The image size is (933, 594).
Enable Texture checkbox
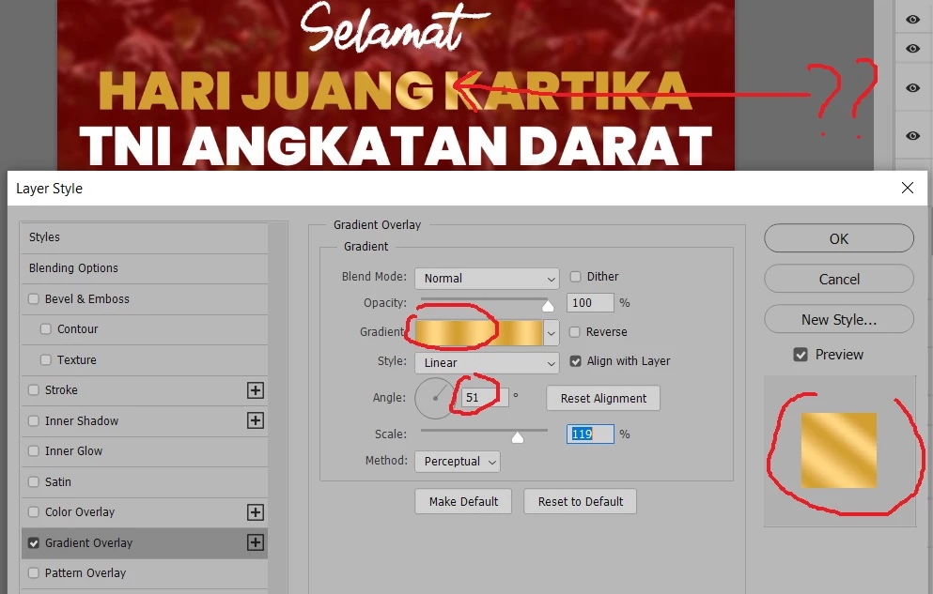(46, 359)
